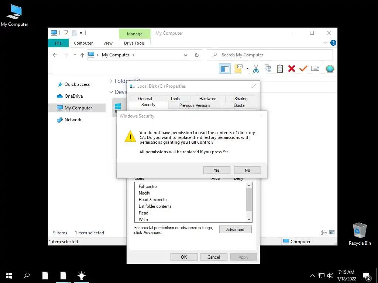Screen dimensions: 378x283
Task: Expand the Folders group chevron
Action: [x=111, y=81]
